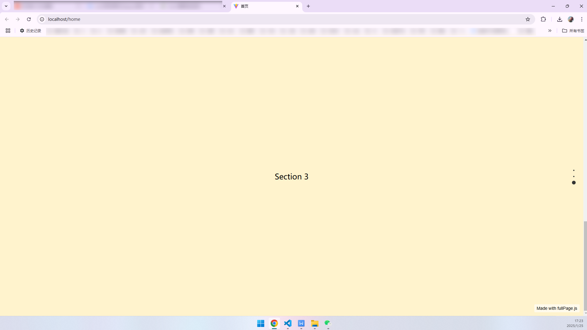
Task: Open the profile avatar
Action: point(571,19)
